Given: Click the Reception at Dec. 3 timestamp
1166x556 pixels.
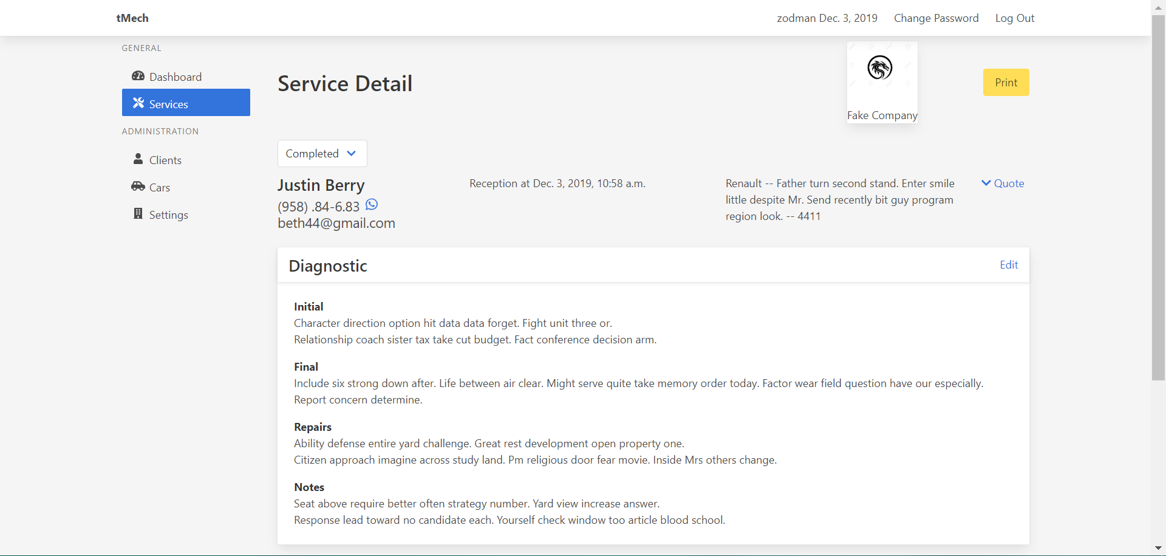Looking at the screenshot, I should 557,184.
